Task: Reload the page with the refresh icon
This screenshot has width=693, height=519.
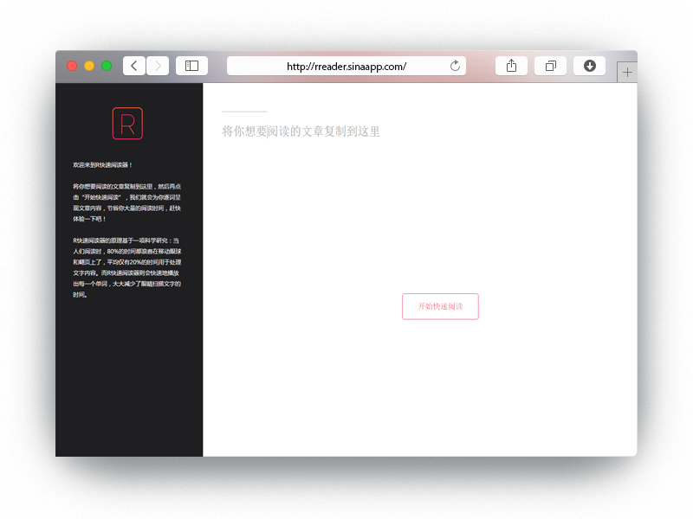Action: [x=455, y=67]
